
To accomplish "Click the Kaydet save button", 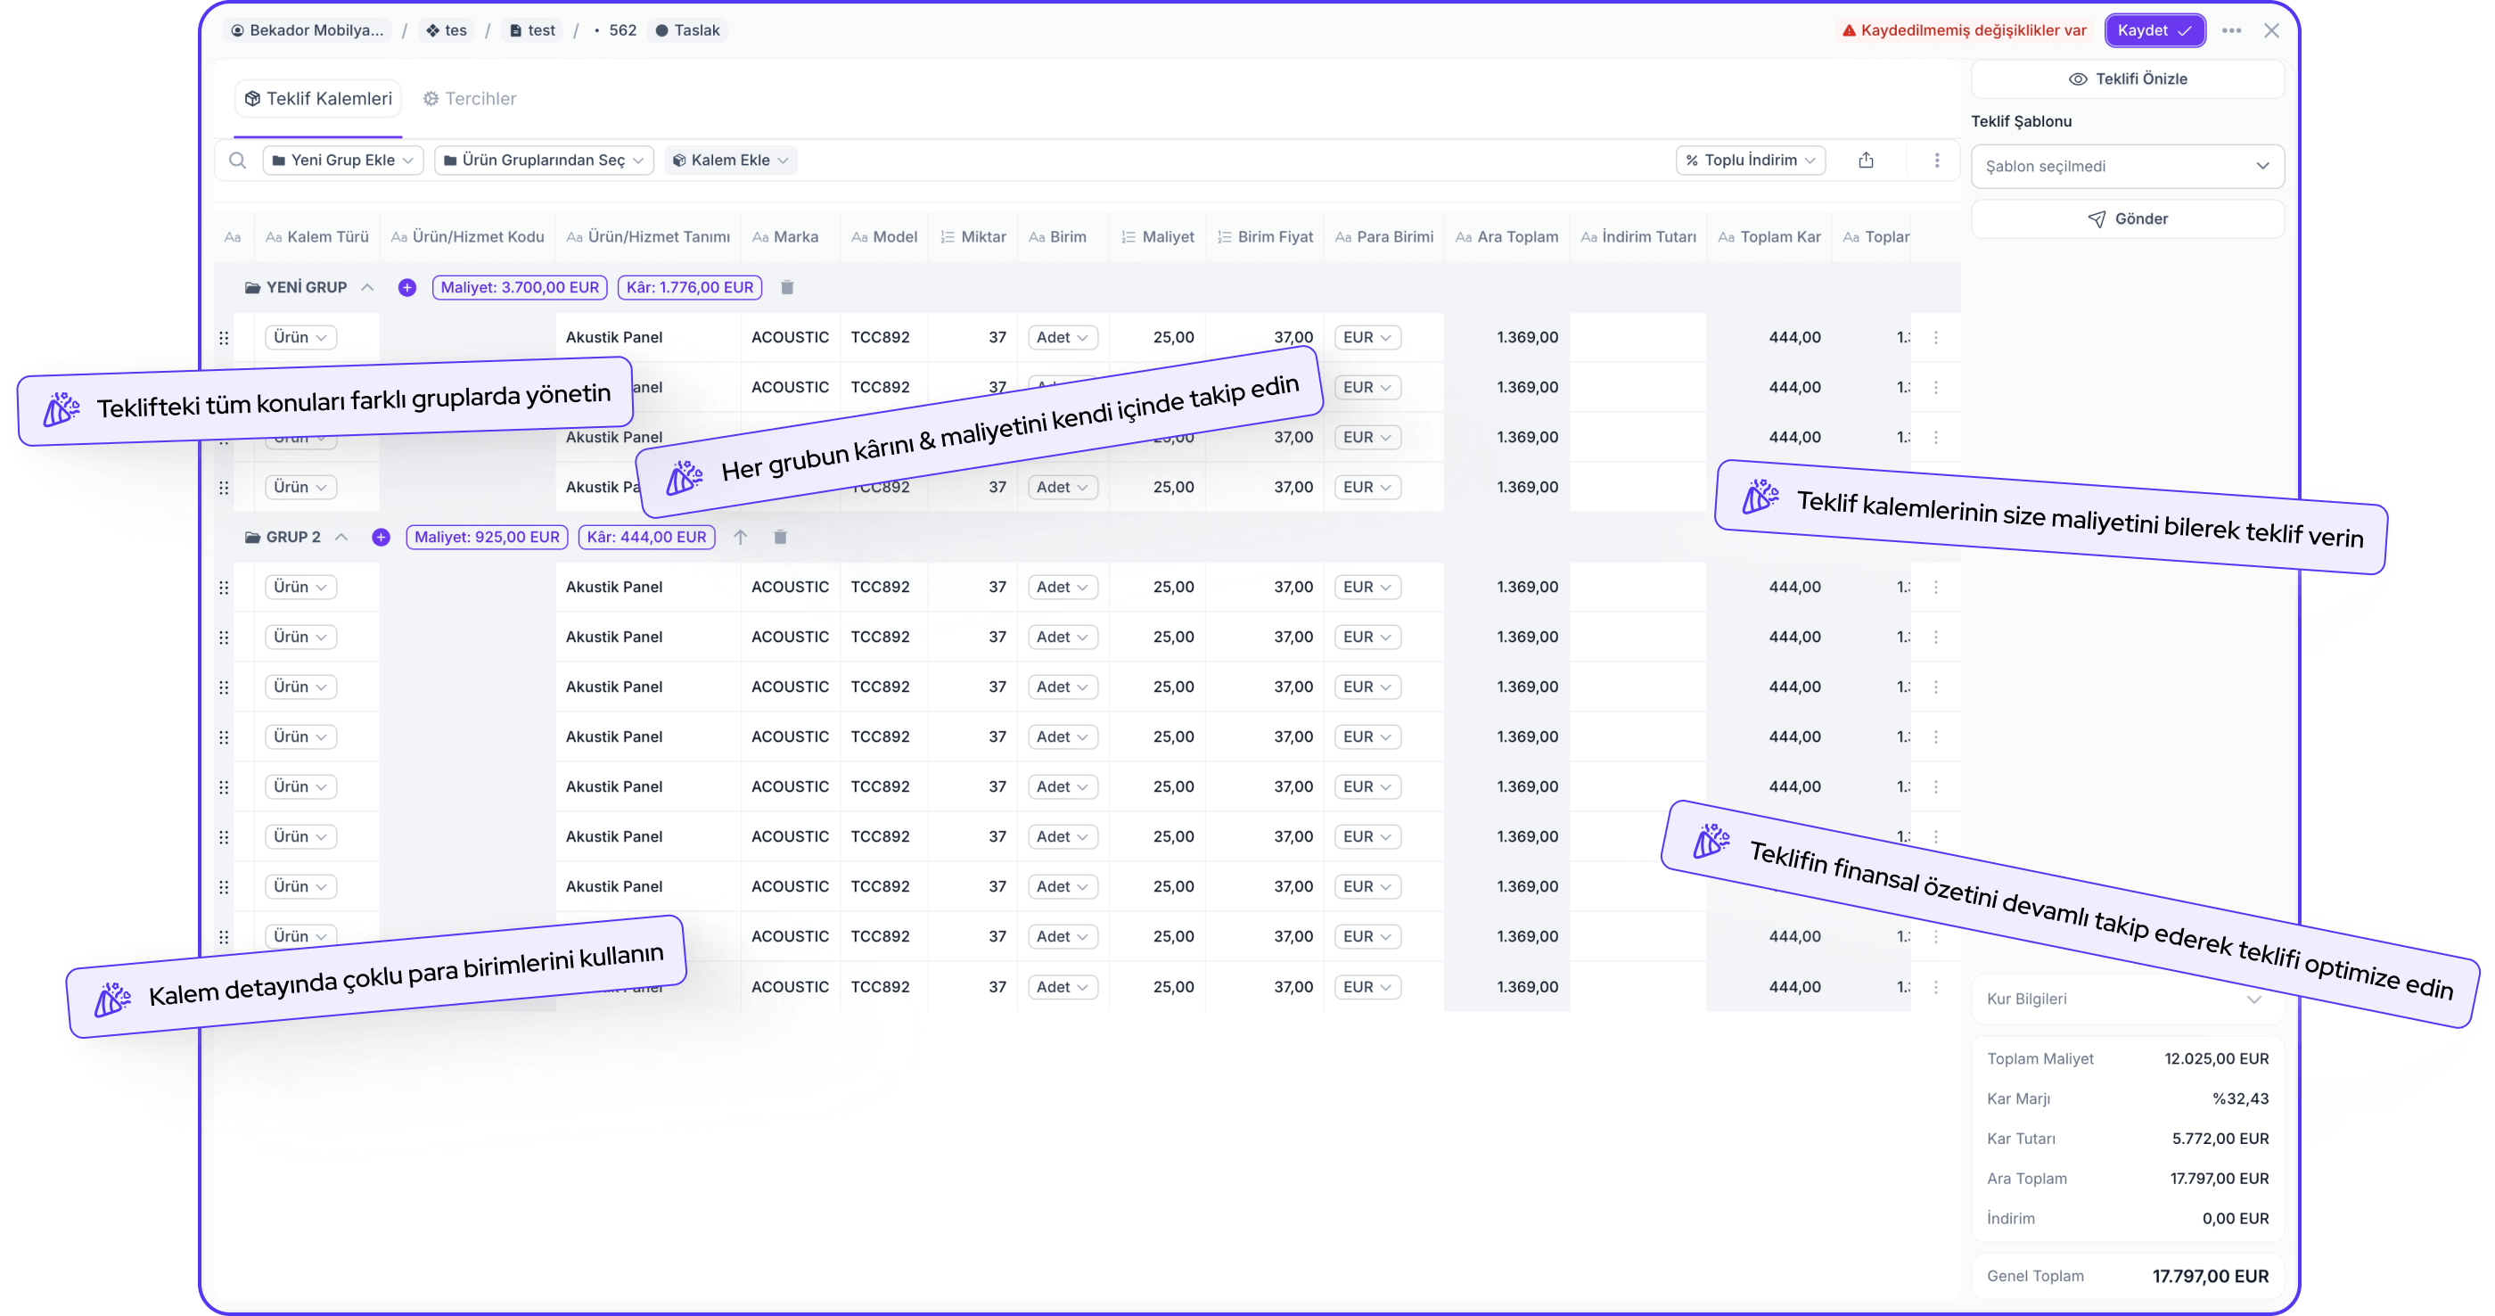I will [x=2154, y=30].
